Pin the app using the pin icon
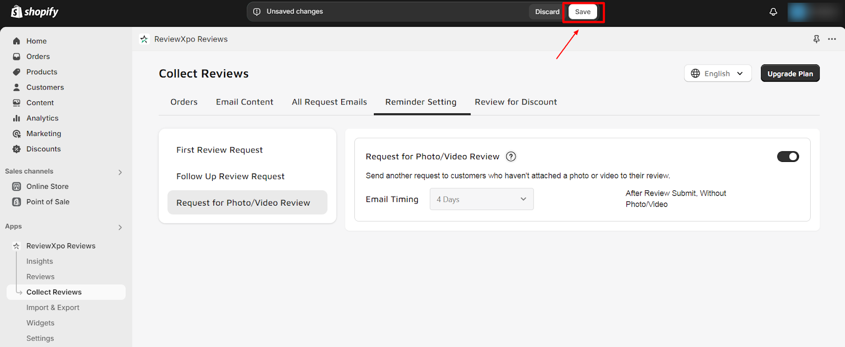The height and width of the screenshot is (347, 845). 816,39
